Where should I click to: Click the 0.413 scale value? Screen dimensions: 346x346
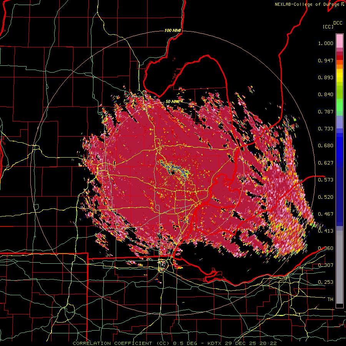tap(326, 231)
